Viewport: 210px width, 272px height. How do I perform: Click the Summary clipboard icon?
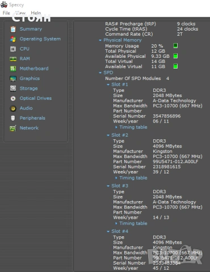tap(13, 29)
